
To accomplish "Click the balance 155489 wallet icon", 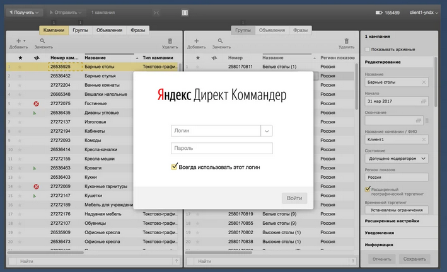I will [378, 13].
